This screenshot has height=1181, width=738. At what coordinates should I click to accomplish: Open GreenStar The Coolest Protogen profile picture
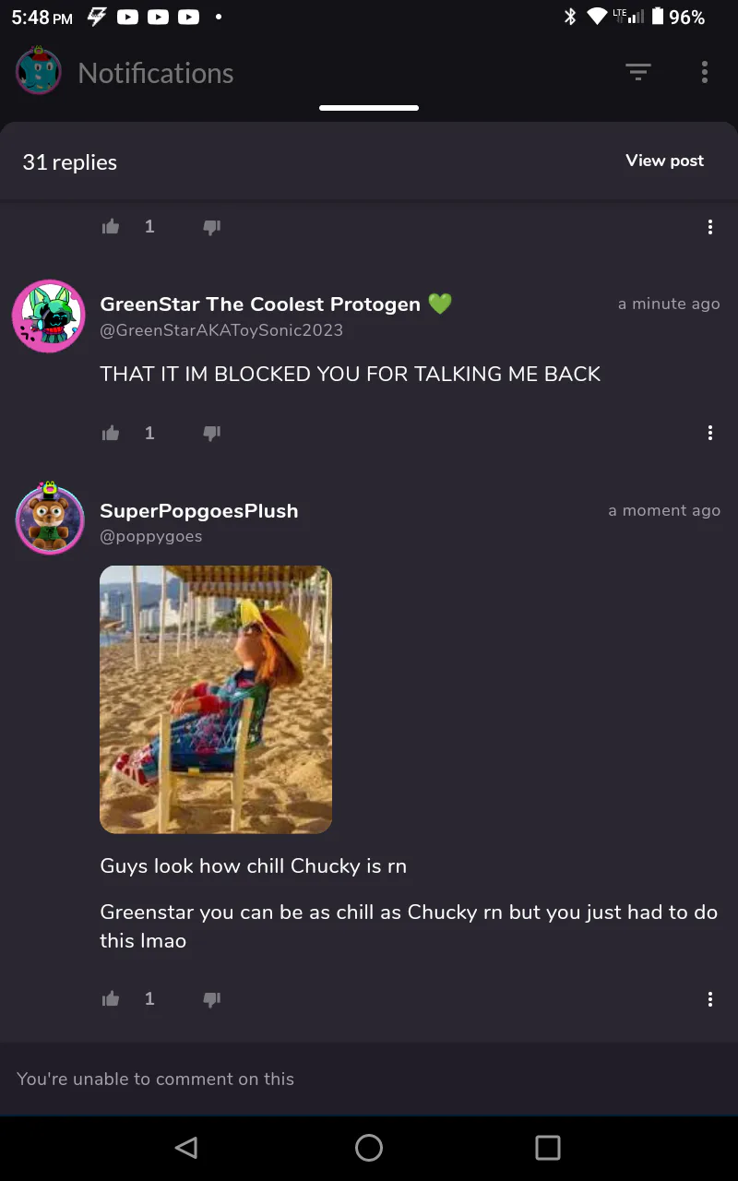(49, 316)
